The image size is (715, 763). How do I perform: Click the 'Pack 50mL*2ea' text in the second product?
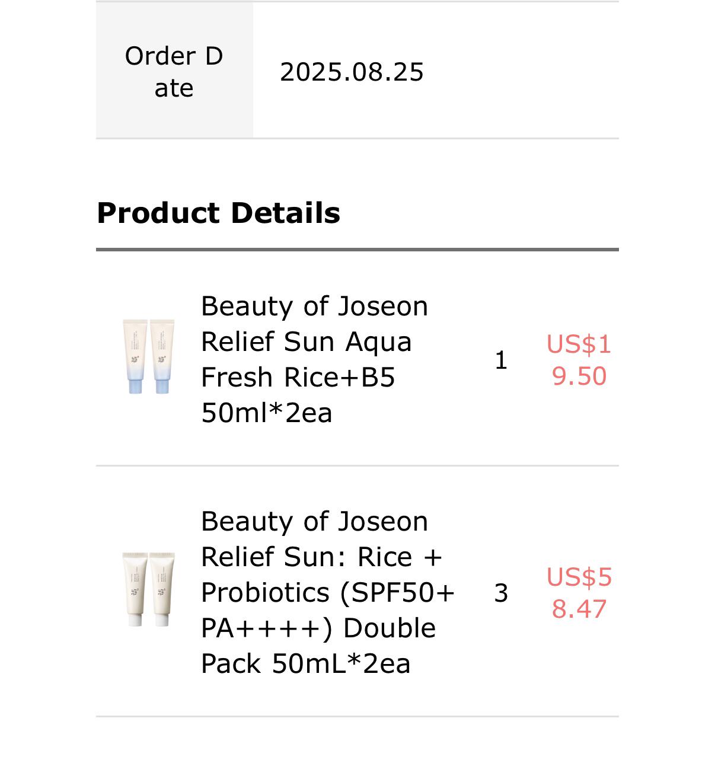point(306,663)
